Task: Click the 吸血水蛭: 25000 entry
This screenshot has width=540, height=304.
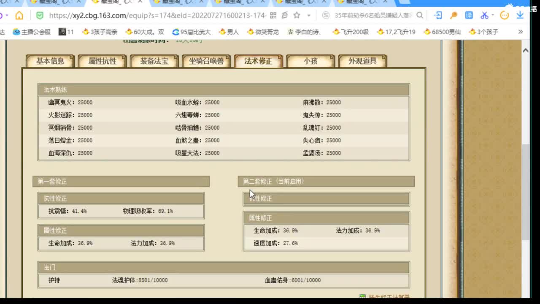Action: [x=197, y=103]
